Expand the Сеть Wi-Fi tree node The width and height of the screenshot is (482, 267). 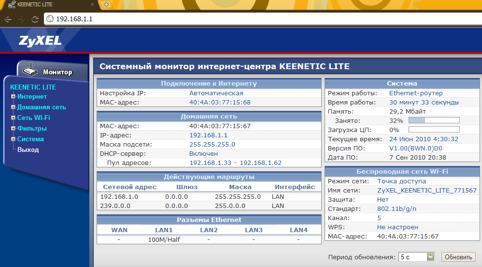[x=13, y=118]
